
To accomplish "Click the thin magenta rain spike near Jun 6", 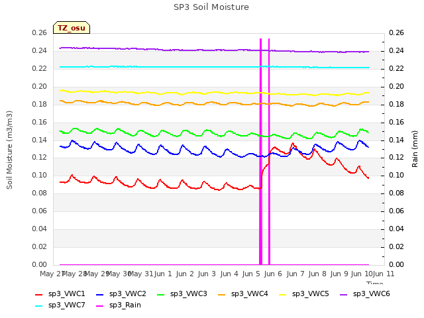I will [x=269, y=152].
